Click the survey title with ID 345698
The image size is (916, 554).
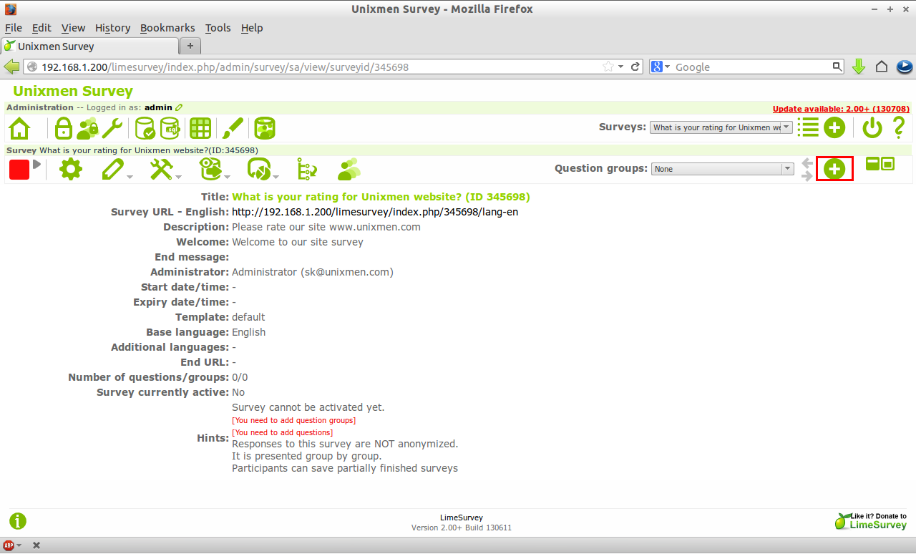pyautogui.click(x=381, y=197)
